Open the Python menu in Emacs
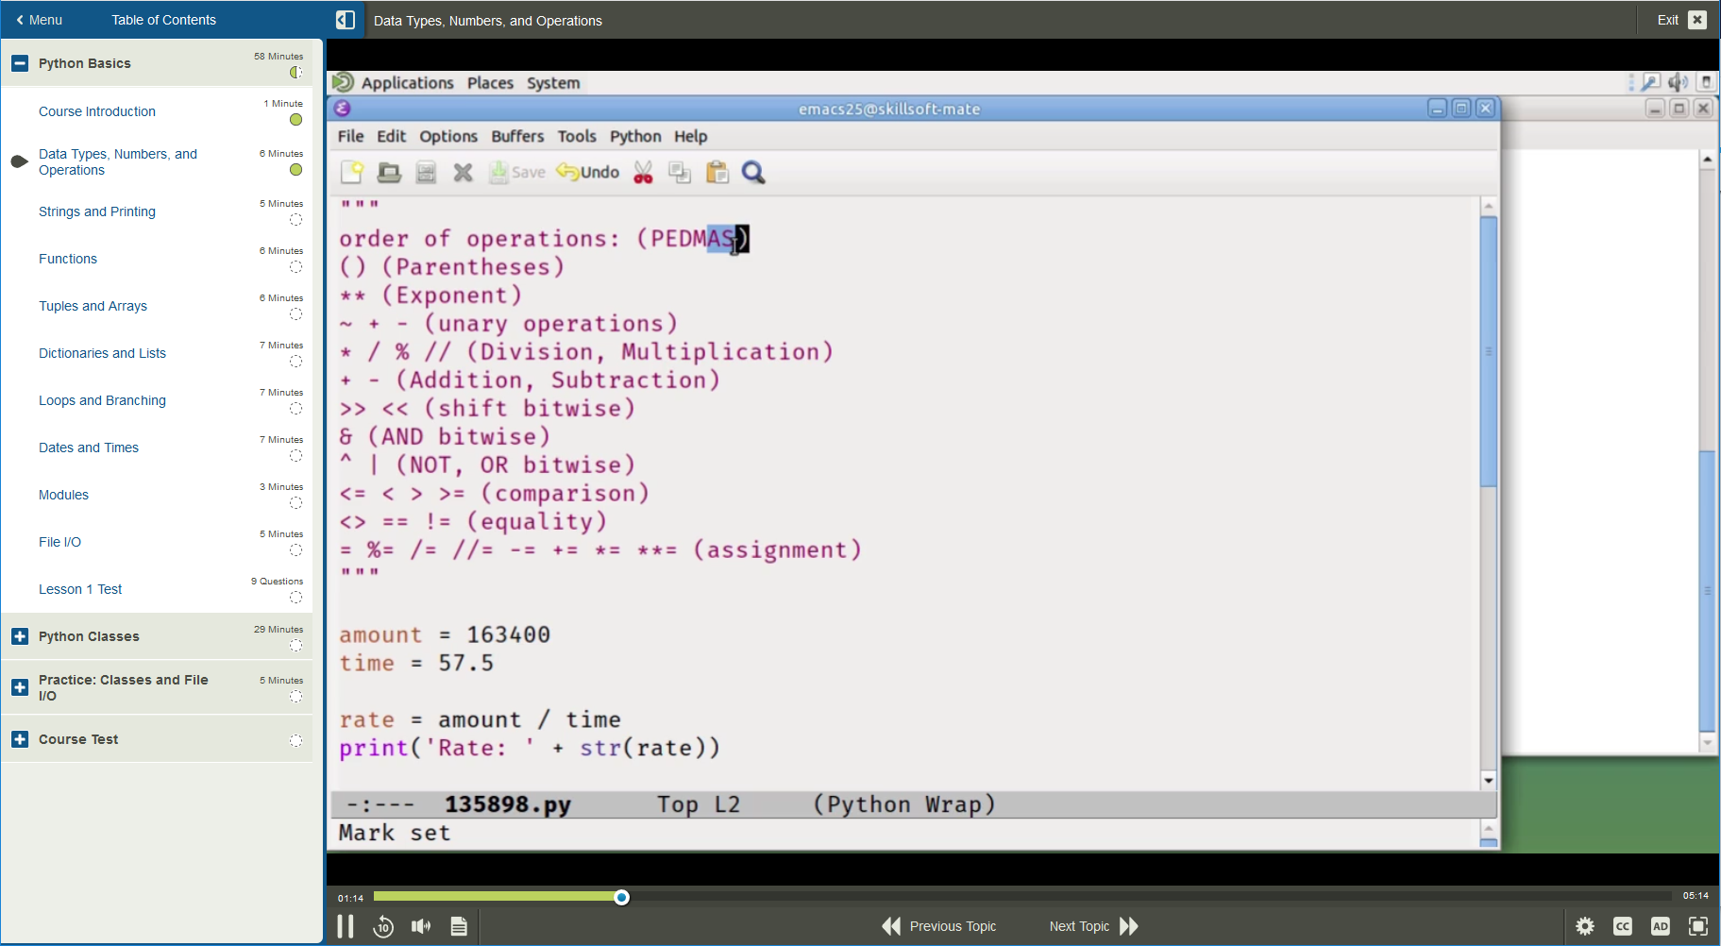This screenshot has width=1721, height=946. point(634,136)
